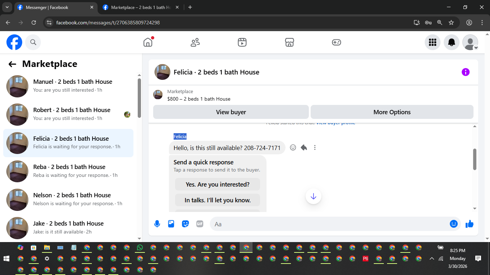Screen dimensions: 490x275
Task: Open the Facebook logo home link
Action: [14, 42]
